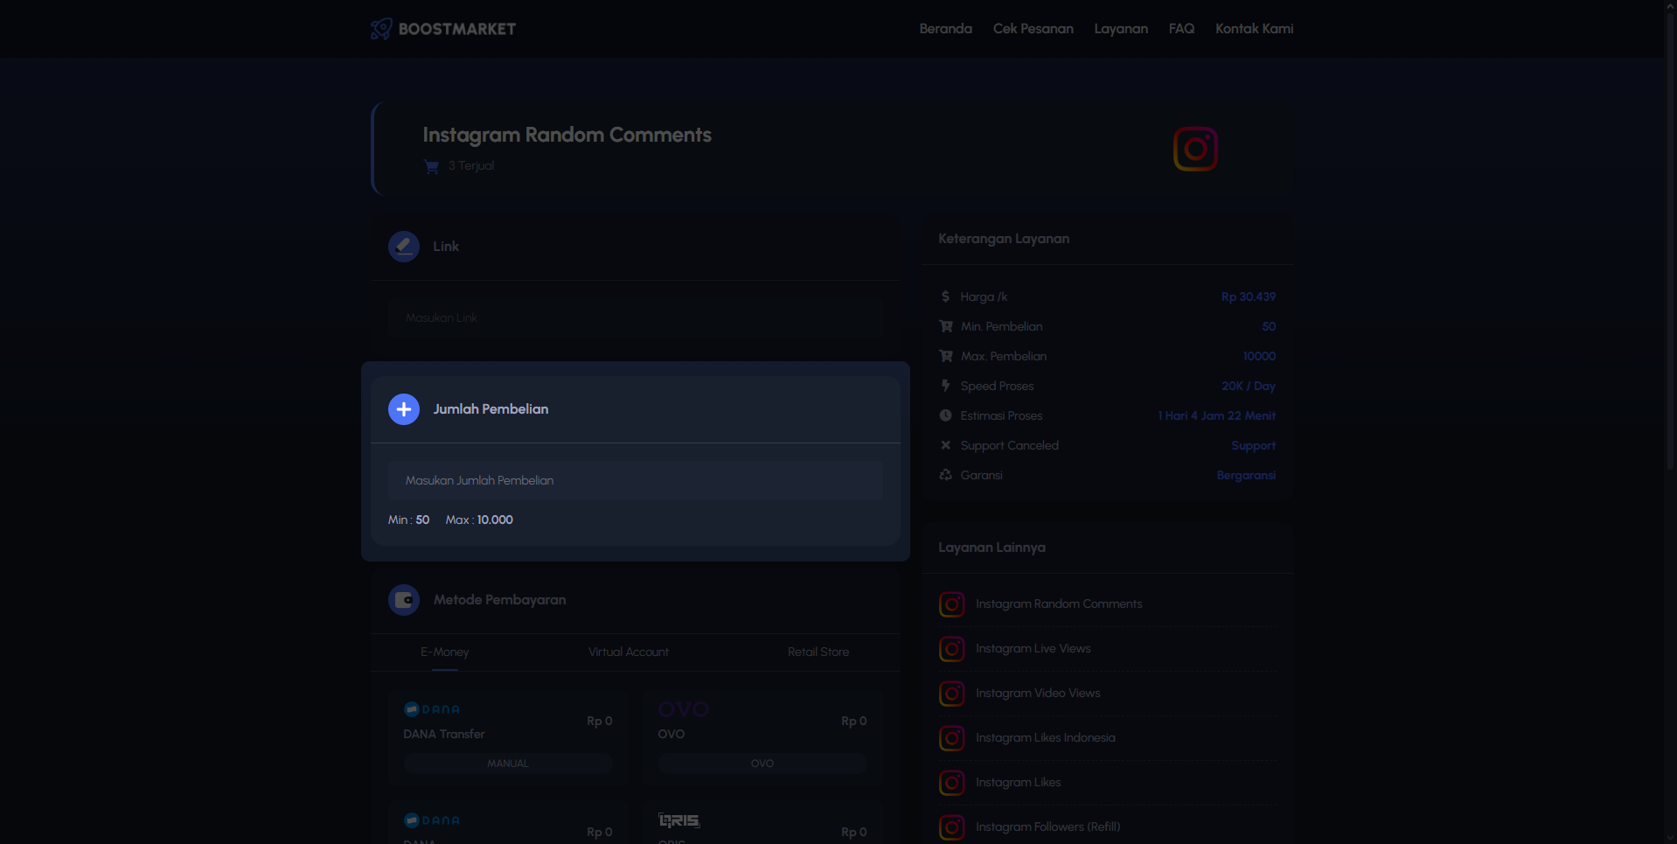Open Instagram Followers (Refill) service link
The width and height of the screenshot is (1677, 844).
pyautogui.click(x=1047, y=827)
